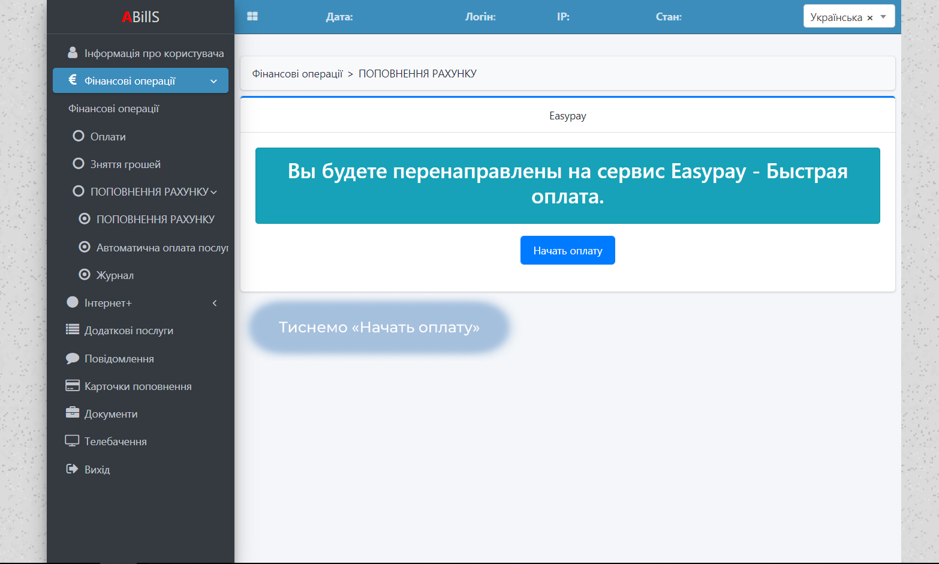Open Повідомлення
The image size is (939, 564).
click(x=119, y=359)
